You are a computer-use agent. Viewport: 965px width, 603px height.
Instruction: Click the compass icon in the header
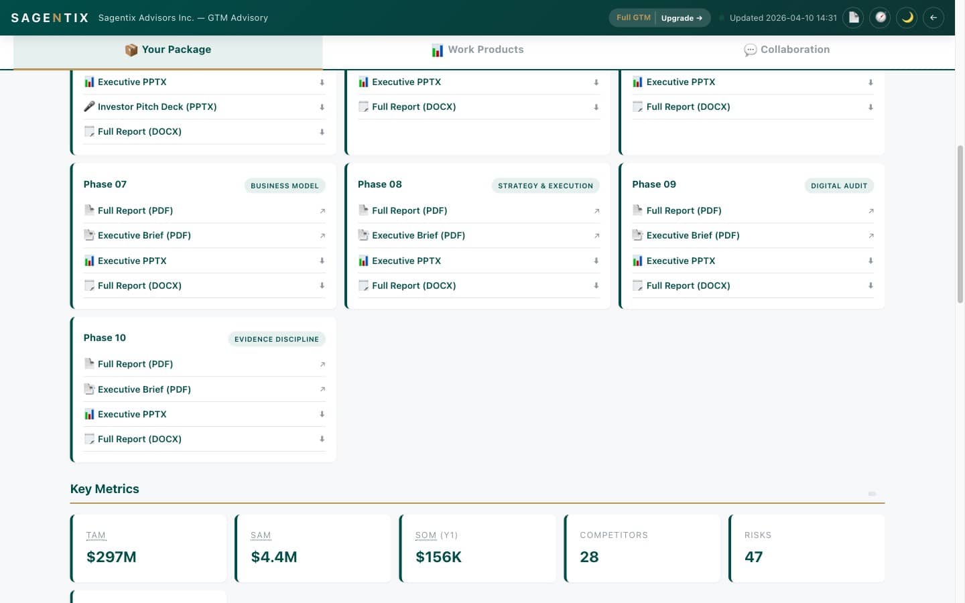point(881,17)
